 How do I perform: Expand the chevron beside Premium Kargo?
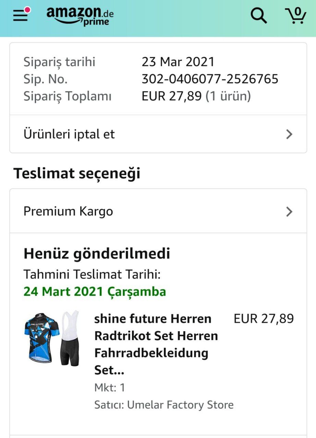289,211
